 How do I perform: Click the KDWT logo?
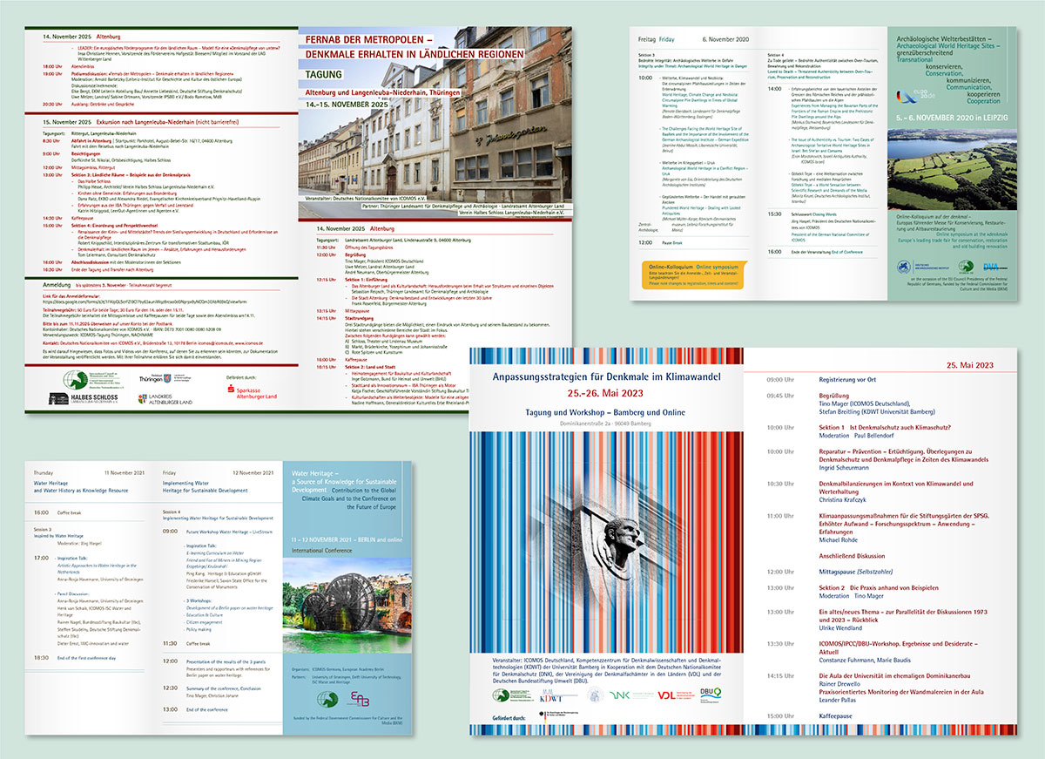pyautogui.click(x=552, y=695)
